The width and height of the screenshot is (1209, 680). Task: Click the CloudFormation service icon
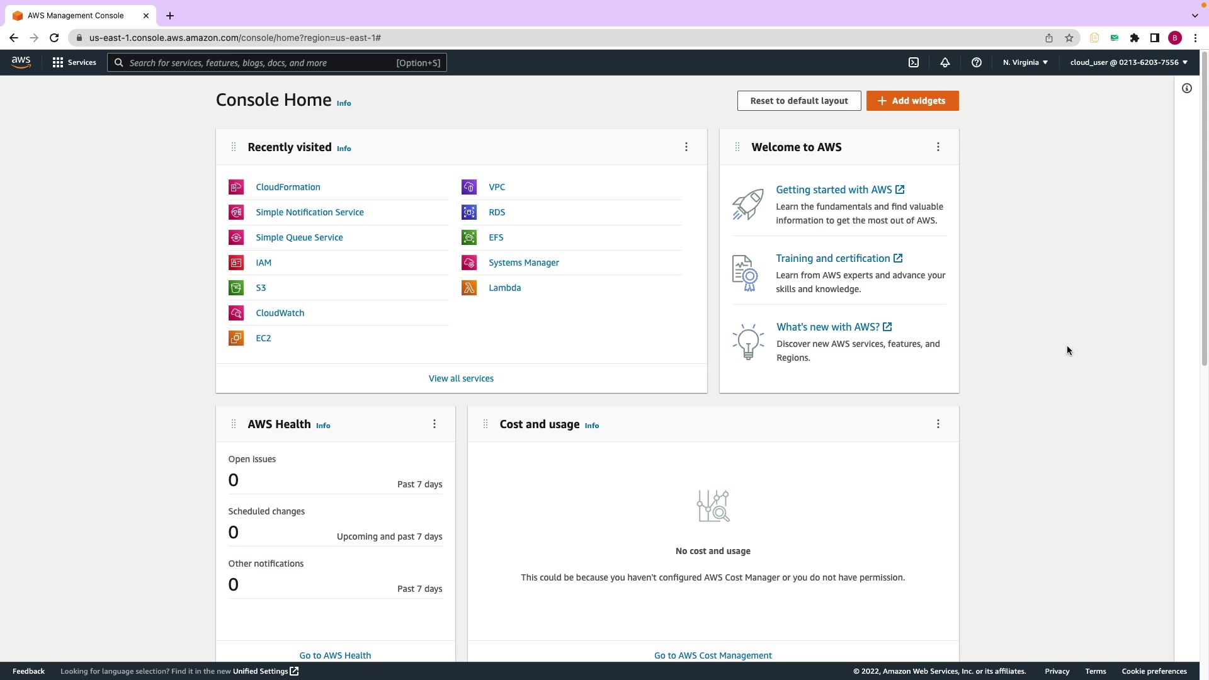(236, 187)
